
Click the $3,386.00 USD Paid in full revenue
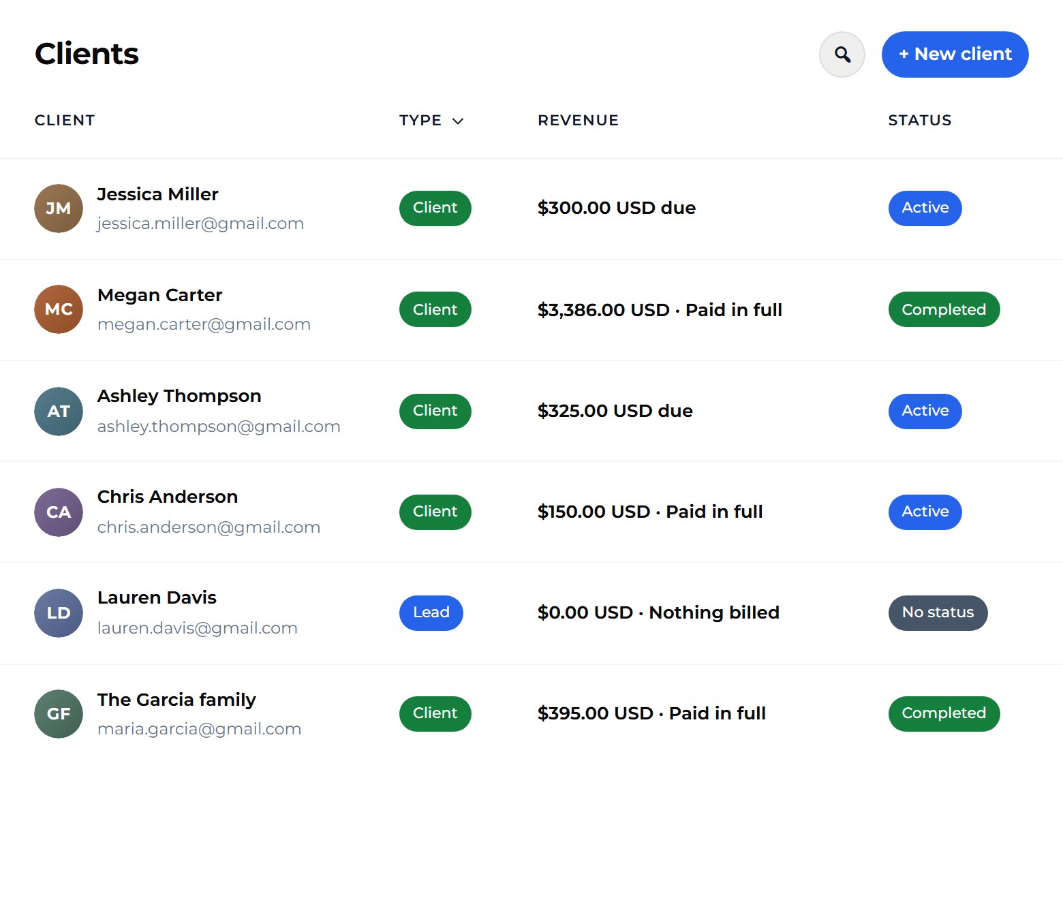660,310
